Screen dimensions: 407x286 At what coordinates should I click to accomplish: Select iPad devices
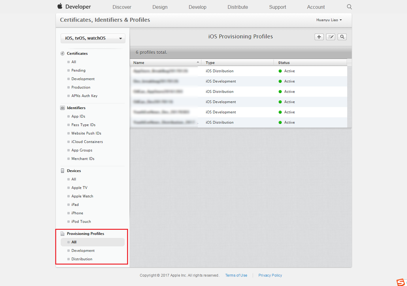[x=75, y=205]
